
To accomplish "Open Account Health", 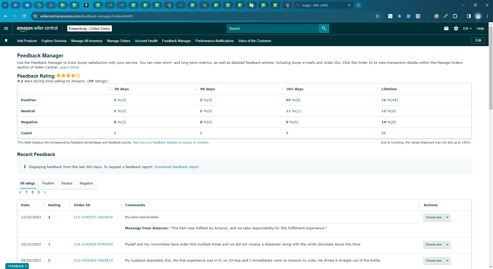I will click(x=146, y=41).
